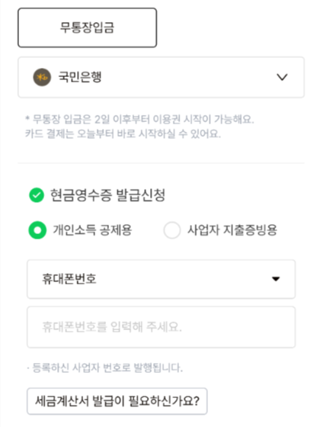Click the 개인소득 공제용 label
This screenshot has width=320, height=427.
[92, 230]
